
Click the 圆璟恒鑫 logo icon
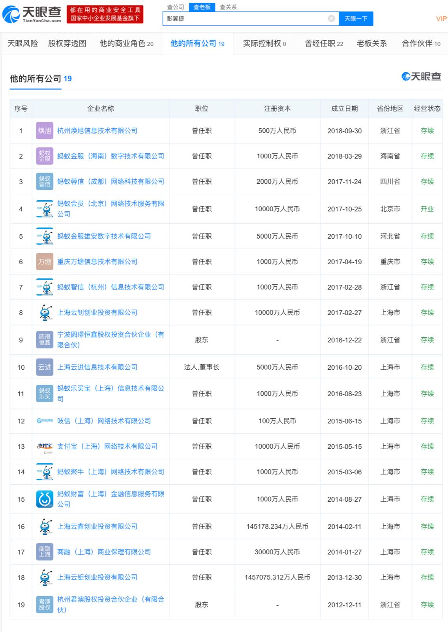(45, 340)
